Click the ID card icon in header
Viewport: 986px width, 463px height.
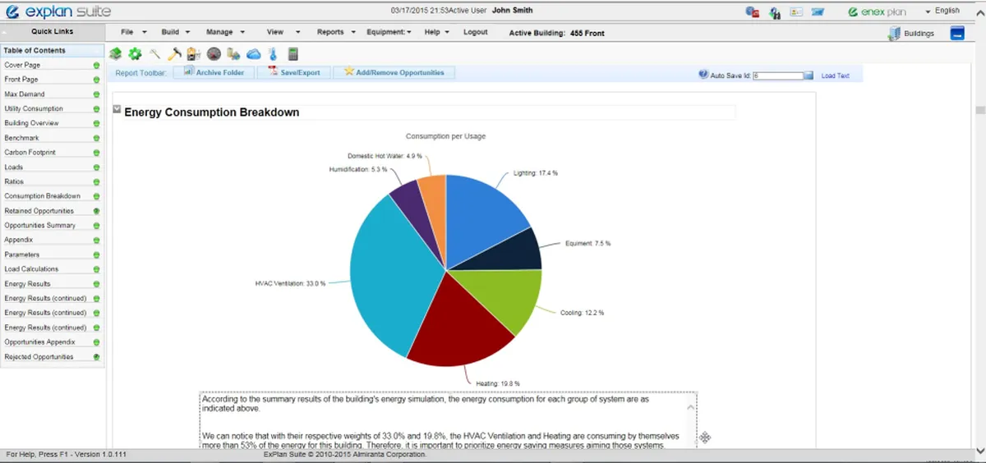pyautogui.click(x=796, y=11)
